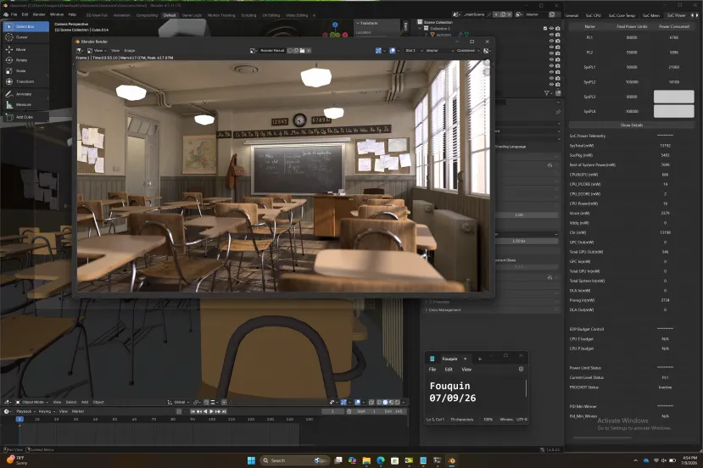Open File Explorer from the taskbar
Image resolution: width=703 pixels, height=468 pixels.
(366, 460)
